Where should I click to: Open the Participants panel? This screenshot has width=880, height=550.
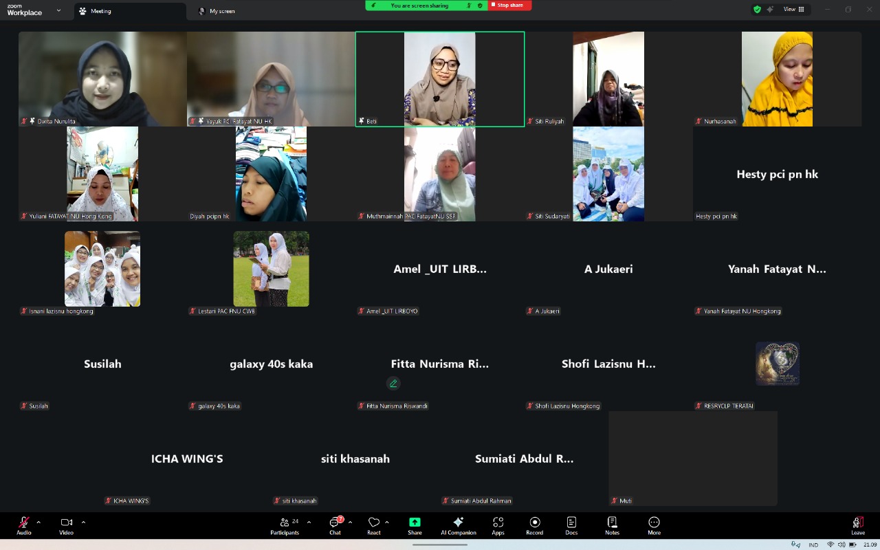pyautogui.click(x=285, y=525)
